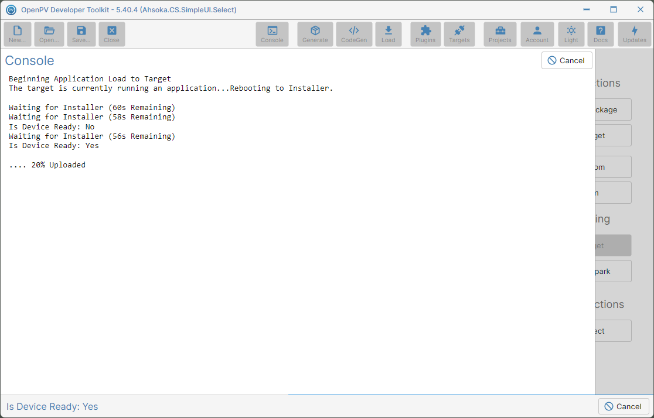Click the Load download icon
654x418 pixels.
(x=389, y=34)
